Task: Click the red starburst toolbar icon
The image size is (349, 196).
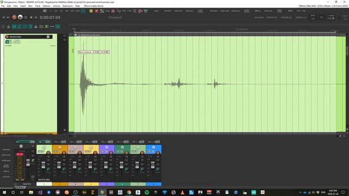Action: point(113,11)
